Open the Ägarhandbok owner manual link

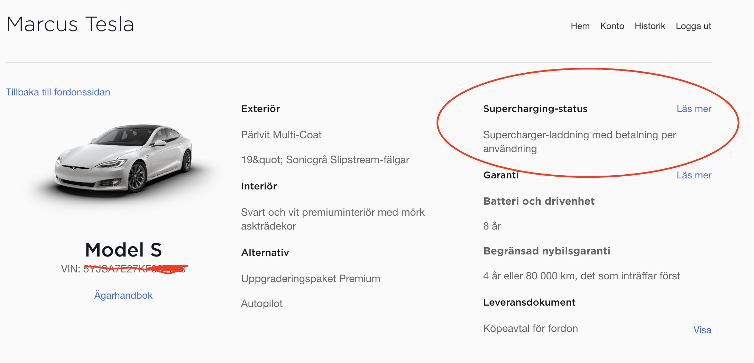point(123,296)
